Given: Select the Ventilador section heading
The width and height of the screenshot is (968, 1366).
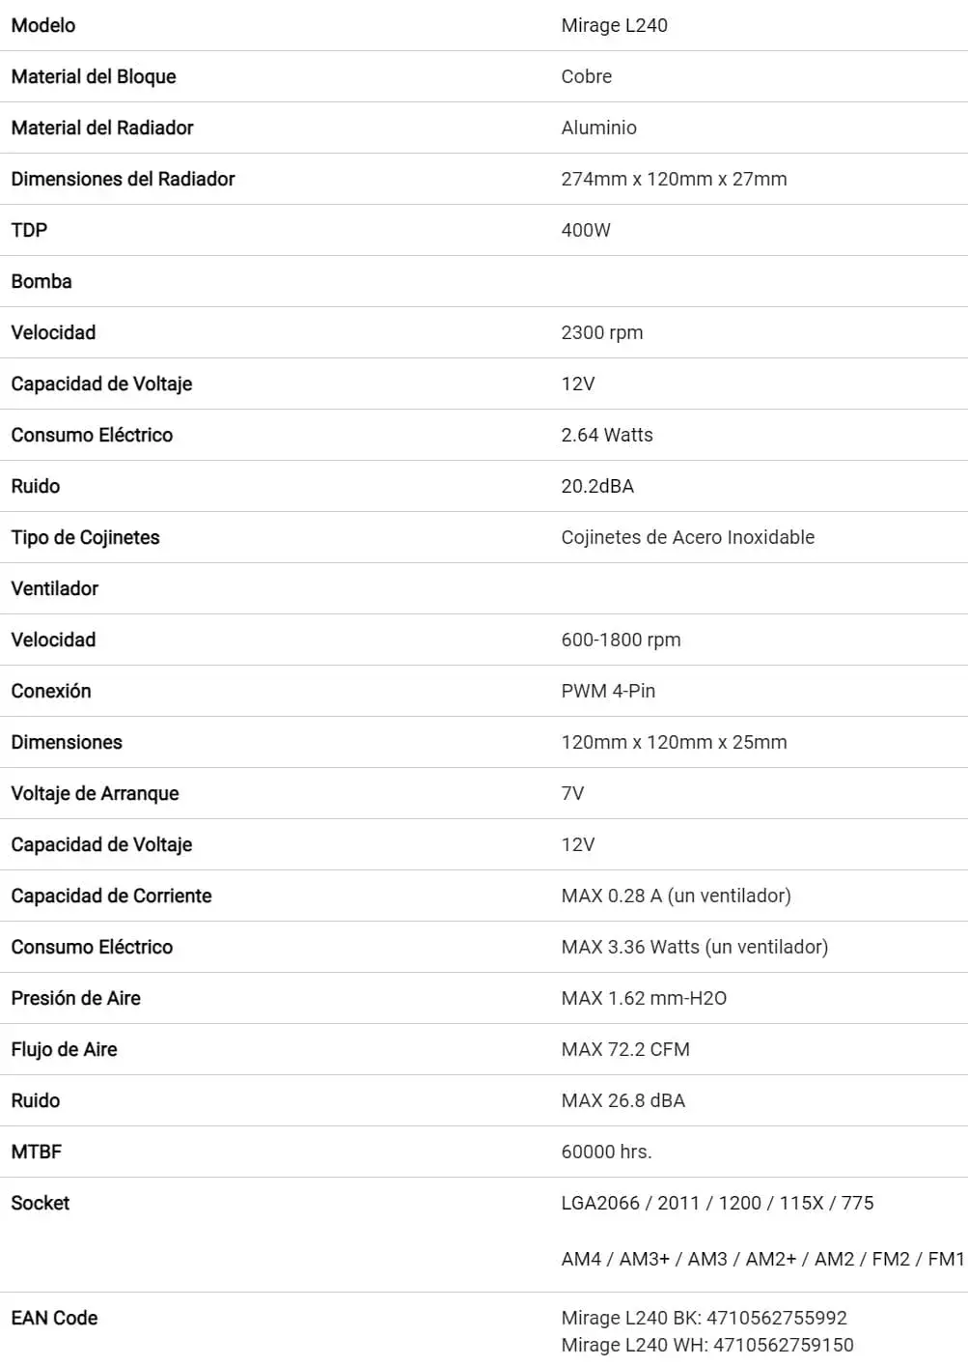Looking at the screenshot, I should point(55,589).
